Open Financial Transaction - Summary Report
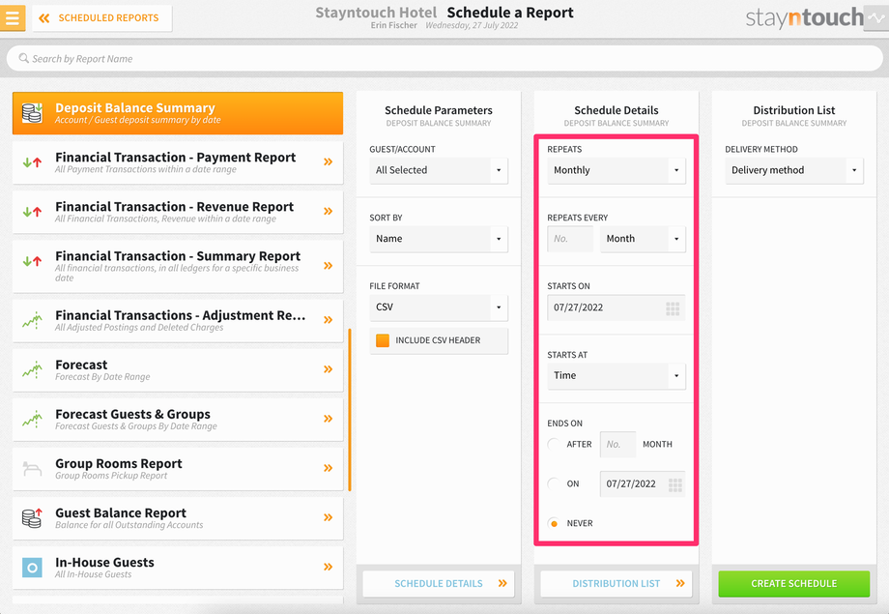 tap(178, 266)
